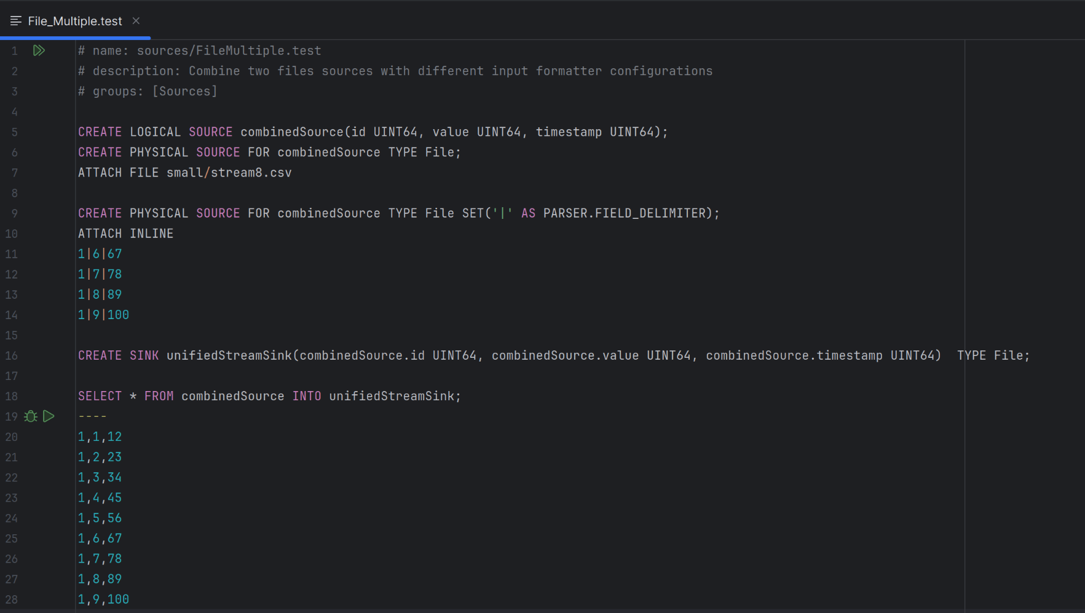This screenshot has width=1085, height=613.
Task: Click the SELECT * FROM combinedSource query
Action: [269, 396]
